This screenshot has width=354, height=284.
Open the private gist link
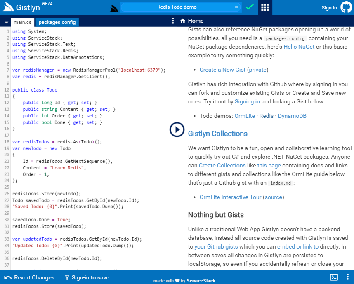click(257, 70)
